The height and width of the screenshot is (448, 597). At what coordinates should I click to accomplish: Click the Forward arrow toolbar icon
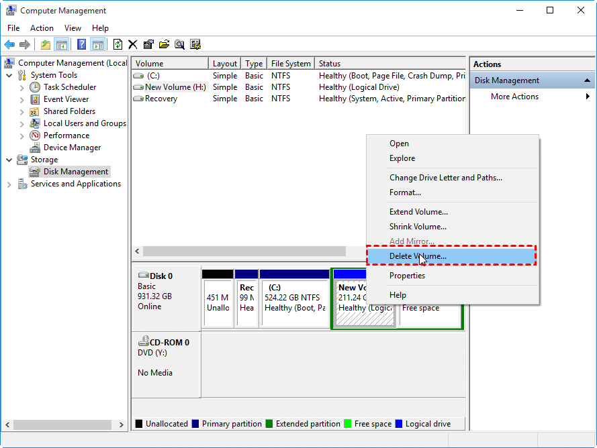[x=25, y=44]
